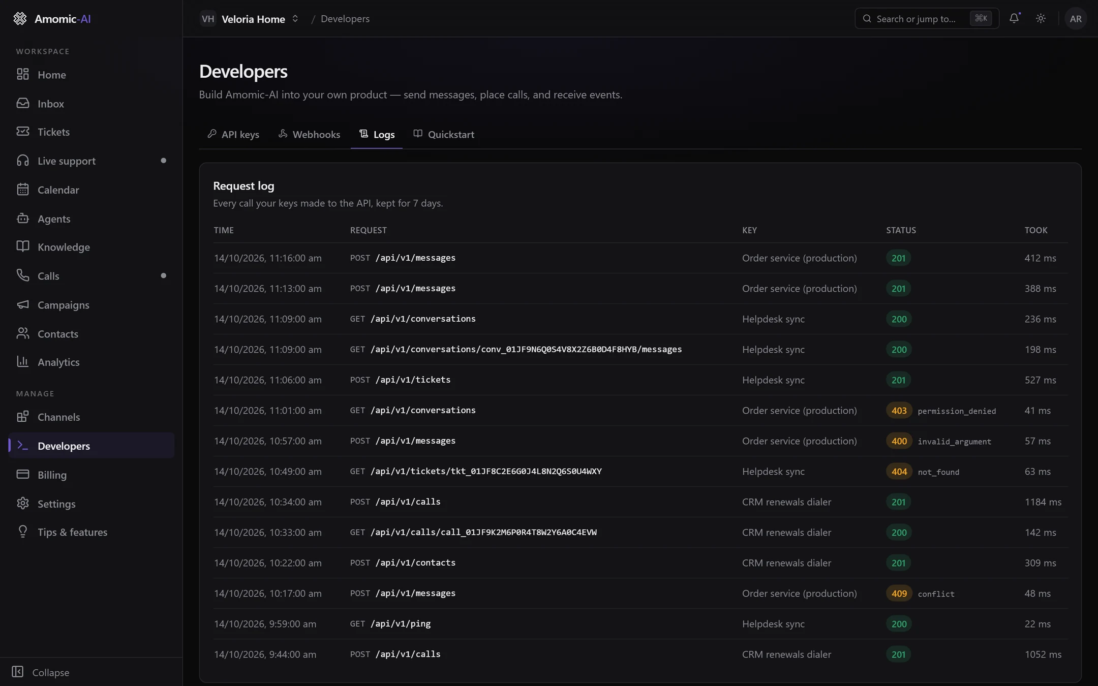Click the /api/v1/tickets POST request path
The height and width of the screenshot is (686, 1098).
point(413,380)
